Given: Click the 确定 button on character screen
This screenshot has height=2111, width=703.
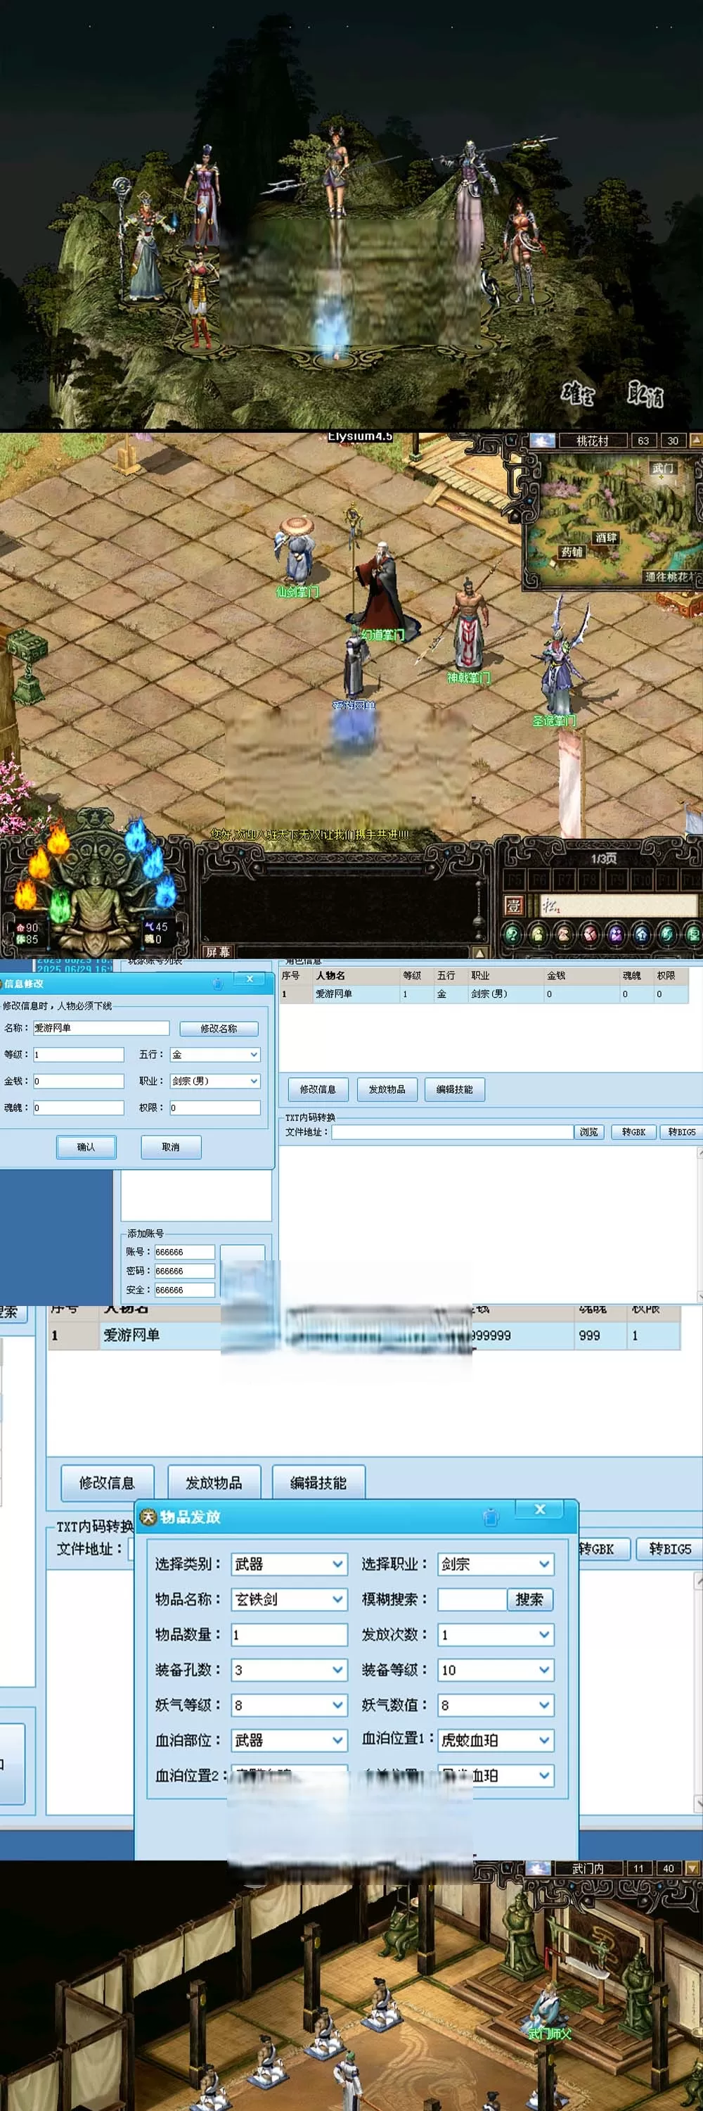Looking at the screenshot, I should pyautogui.click(x=577, y=394).
